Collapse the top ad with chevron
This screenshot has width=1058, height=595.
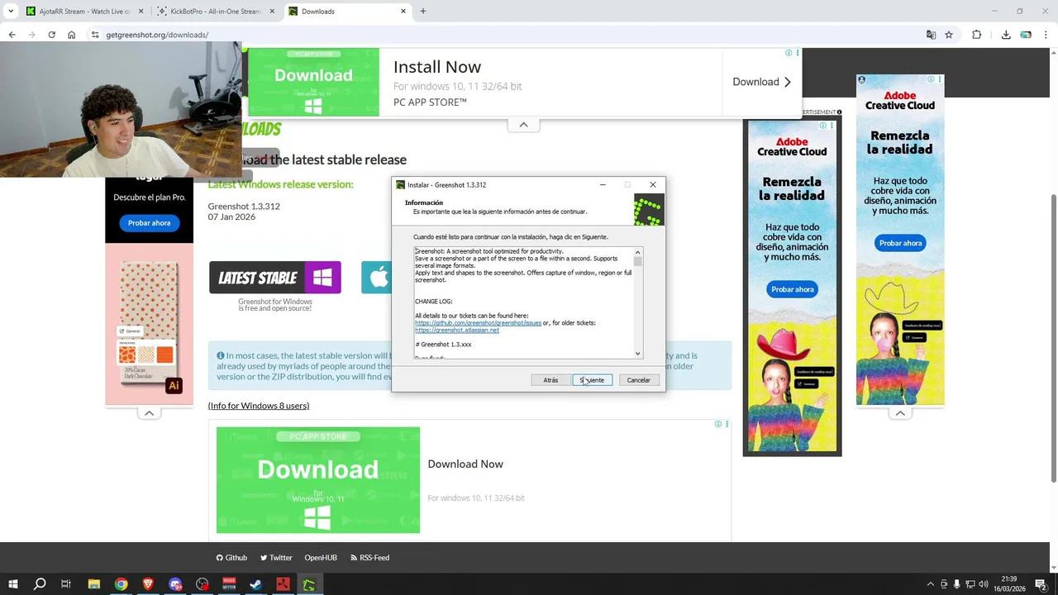(x=523, y=125)
